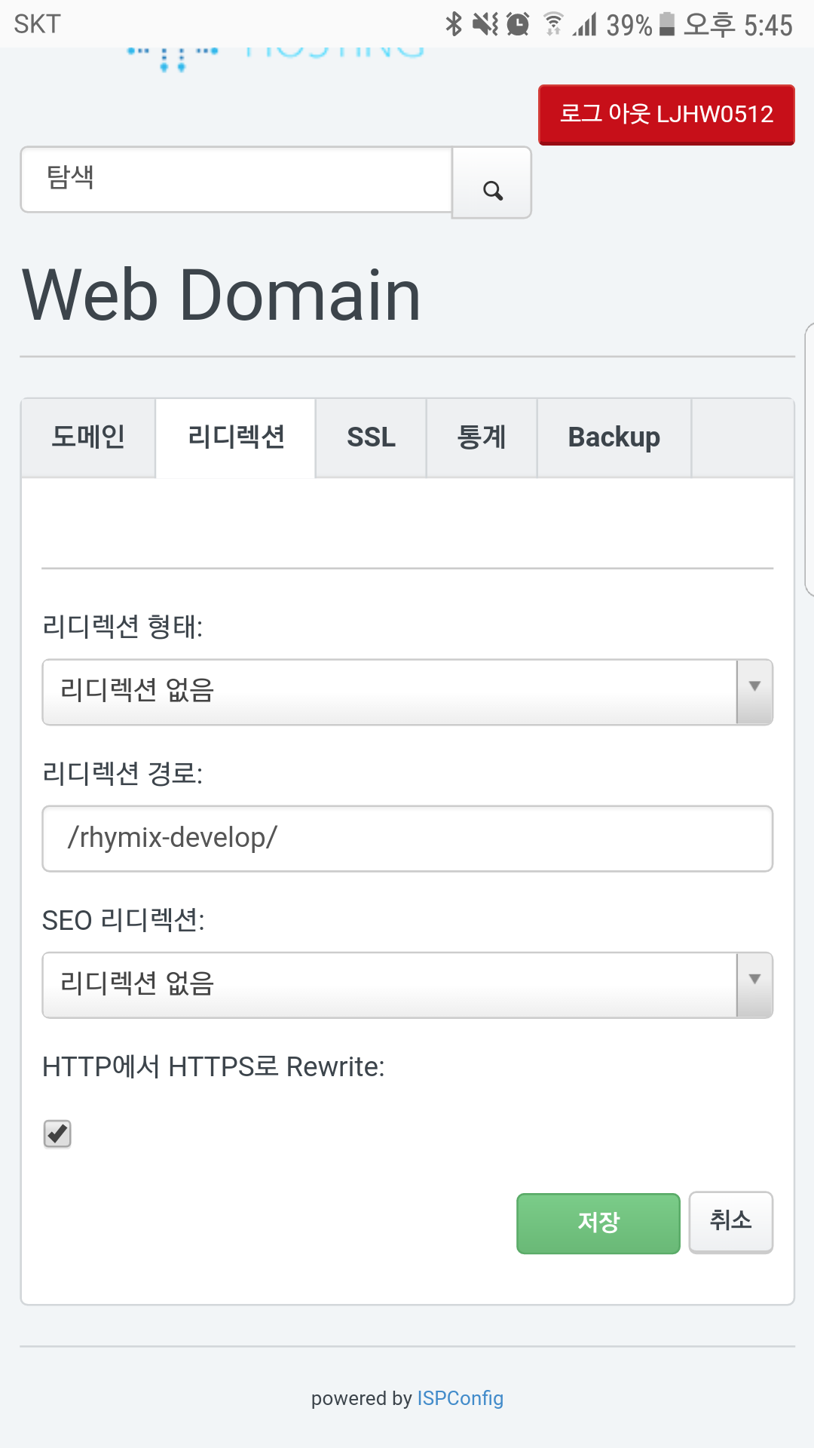Click the 취소 button
The image size is (814, 1448).
coord(730,1221)
